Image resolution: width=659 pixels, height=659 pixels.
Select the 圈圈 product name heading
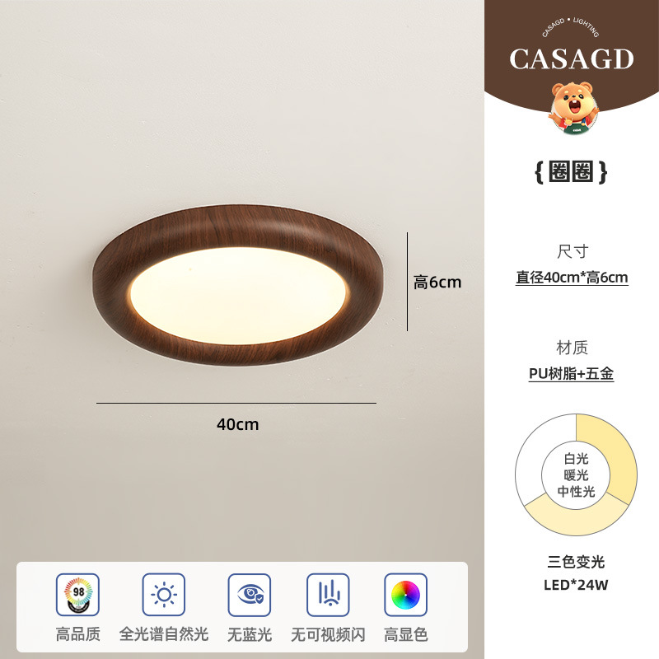(571, 171)
